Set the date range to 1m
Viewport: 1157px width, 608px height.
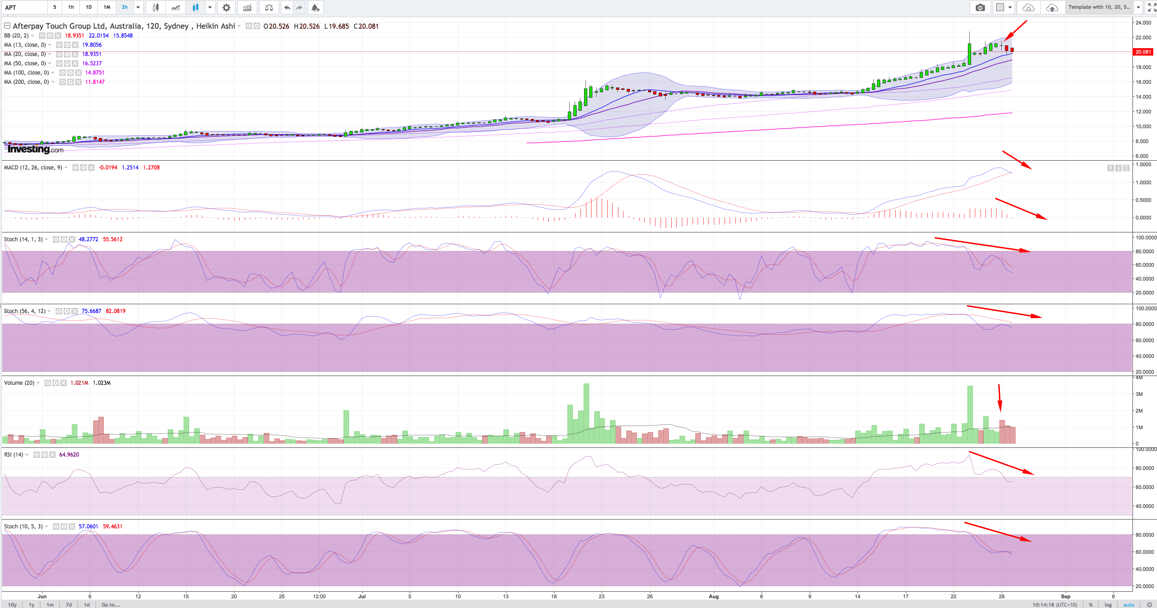[50, 605]
